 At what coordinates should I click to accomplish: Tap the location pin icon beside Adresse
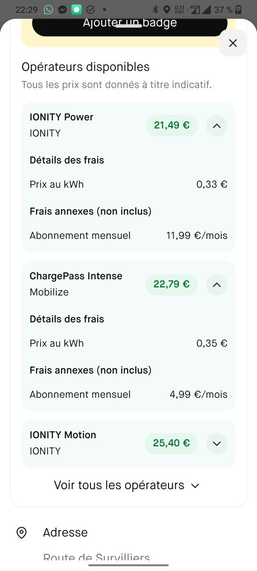[x=21, y=532]
